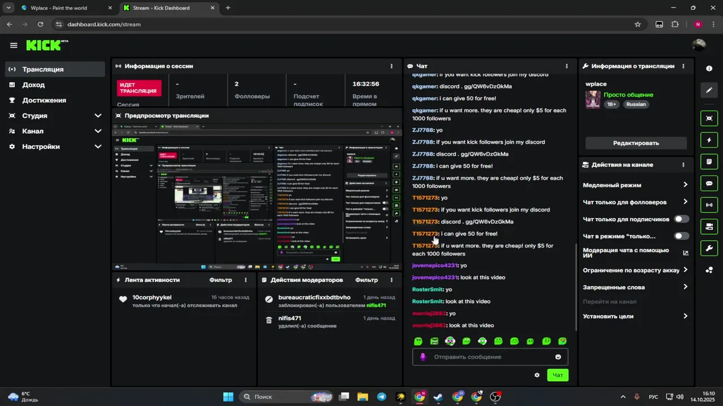This screenshot has width=723, height=406.
Task: Click the three-dots cluster icon at the bottom of the right rail
Action: coord(709,270)
